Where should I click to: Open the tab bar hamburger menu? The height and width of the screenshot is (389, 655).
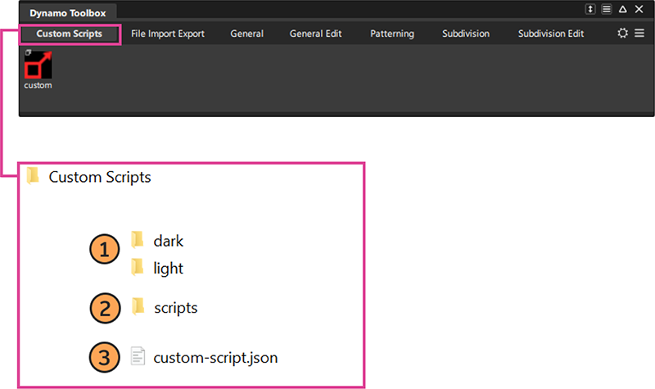pyautogui.click(x=639, y=34)
